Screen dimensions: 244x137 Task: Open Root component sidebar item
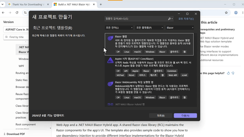25,124
